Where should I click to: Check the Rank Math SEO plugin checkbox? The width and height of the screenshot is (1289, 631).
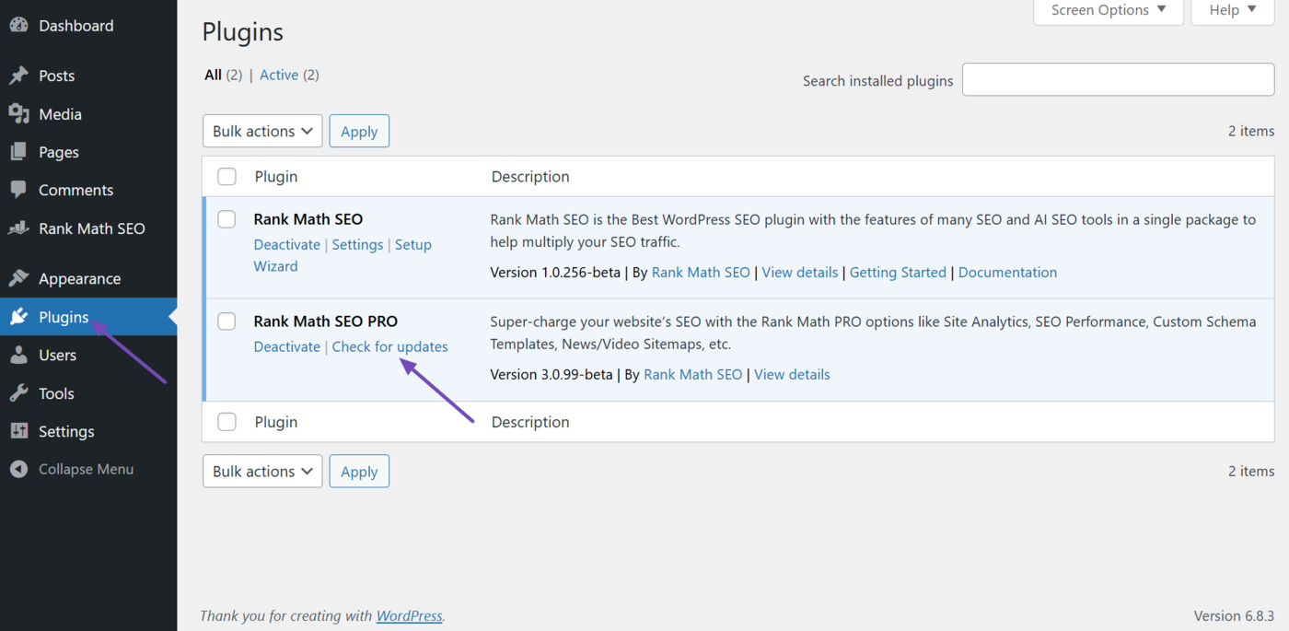[x=226, y=219]
